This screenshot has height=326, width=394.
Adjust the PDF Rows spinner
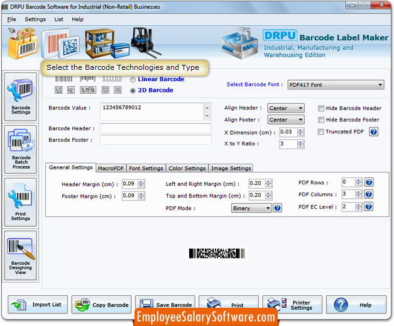(359, 182)
